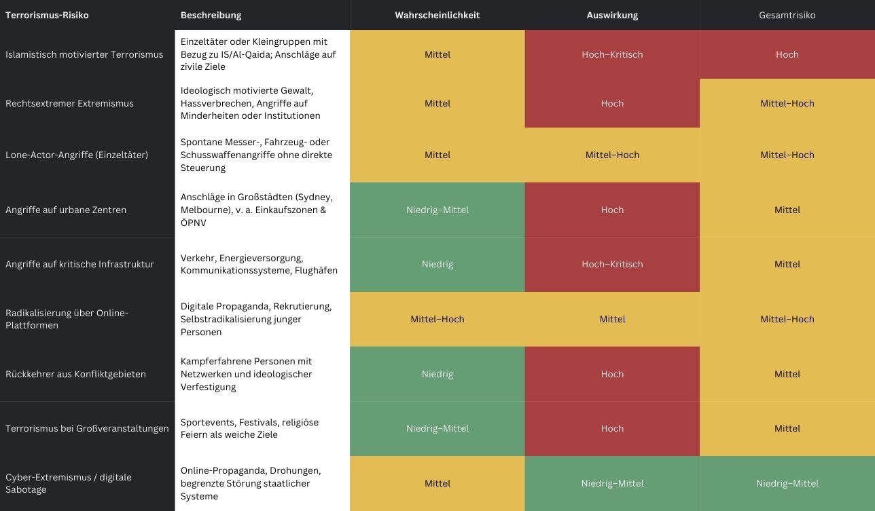Select the Cyber-Extremismus / digitale Sabotage label
This screenshot has height=511, width=875.
pyautogui.click(x=69, y=483)
